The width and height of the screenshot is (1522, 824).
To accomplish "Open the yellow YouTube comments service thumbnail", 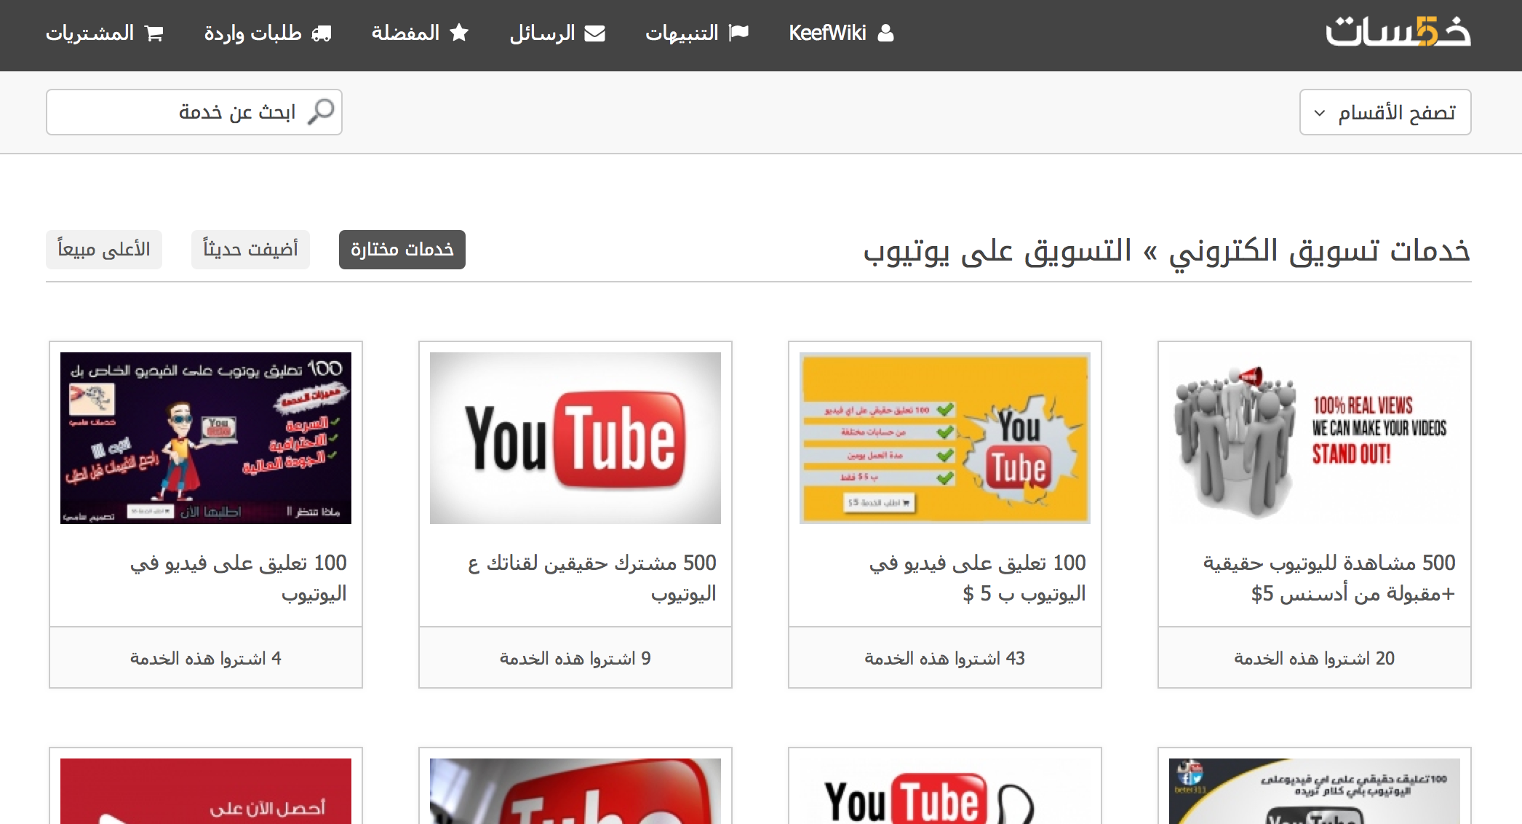I will click(945, 438).
